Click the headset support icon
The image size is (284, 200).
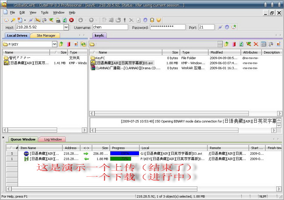click(x=152, y=20)
